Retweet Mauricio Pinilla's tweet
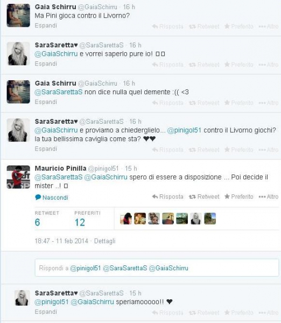 click(204, 196)
